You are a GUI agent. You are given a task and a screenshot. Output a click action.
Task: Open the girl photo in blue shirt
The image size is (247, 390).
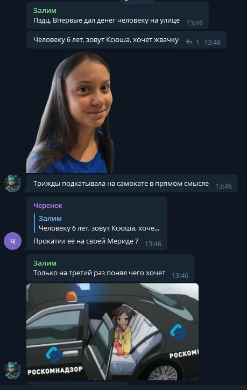[70, 112]
